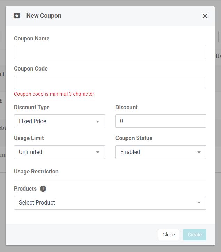Open the Select Product dropdown

tap(110, 203)
